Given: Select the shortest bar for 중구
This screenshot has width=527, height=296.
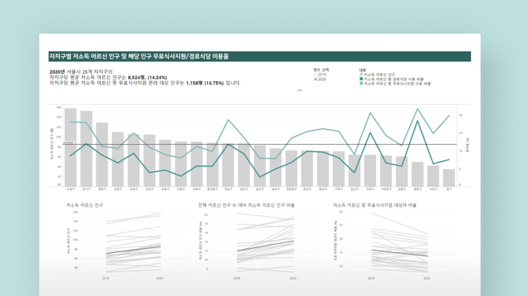Looking at the screenshot, I should 449,178.
